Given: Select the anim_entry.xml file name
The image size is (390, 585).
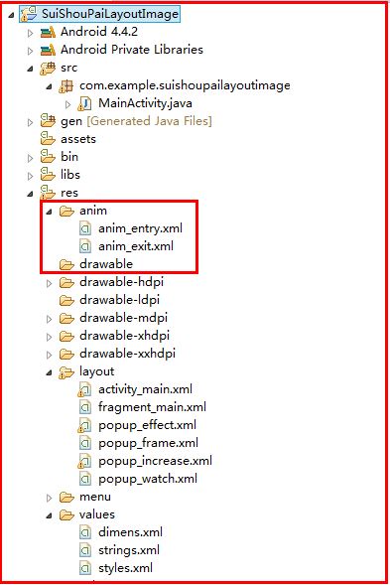Looking at the screenshot, I should coord(140,228).
